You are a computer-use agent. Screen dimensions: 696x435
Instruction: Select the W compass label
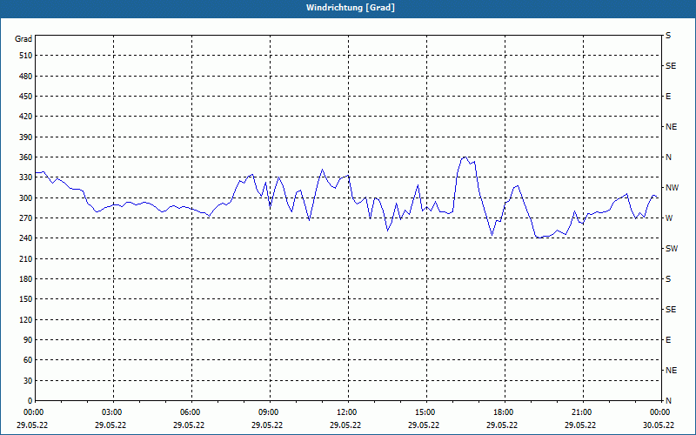[x=669, y=218]
